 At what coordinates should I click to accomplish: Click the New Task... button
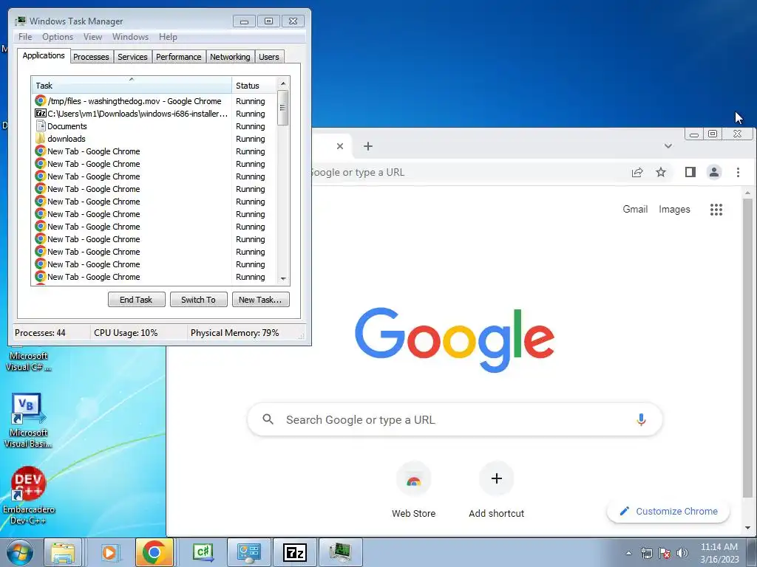(x=261, y=300)
